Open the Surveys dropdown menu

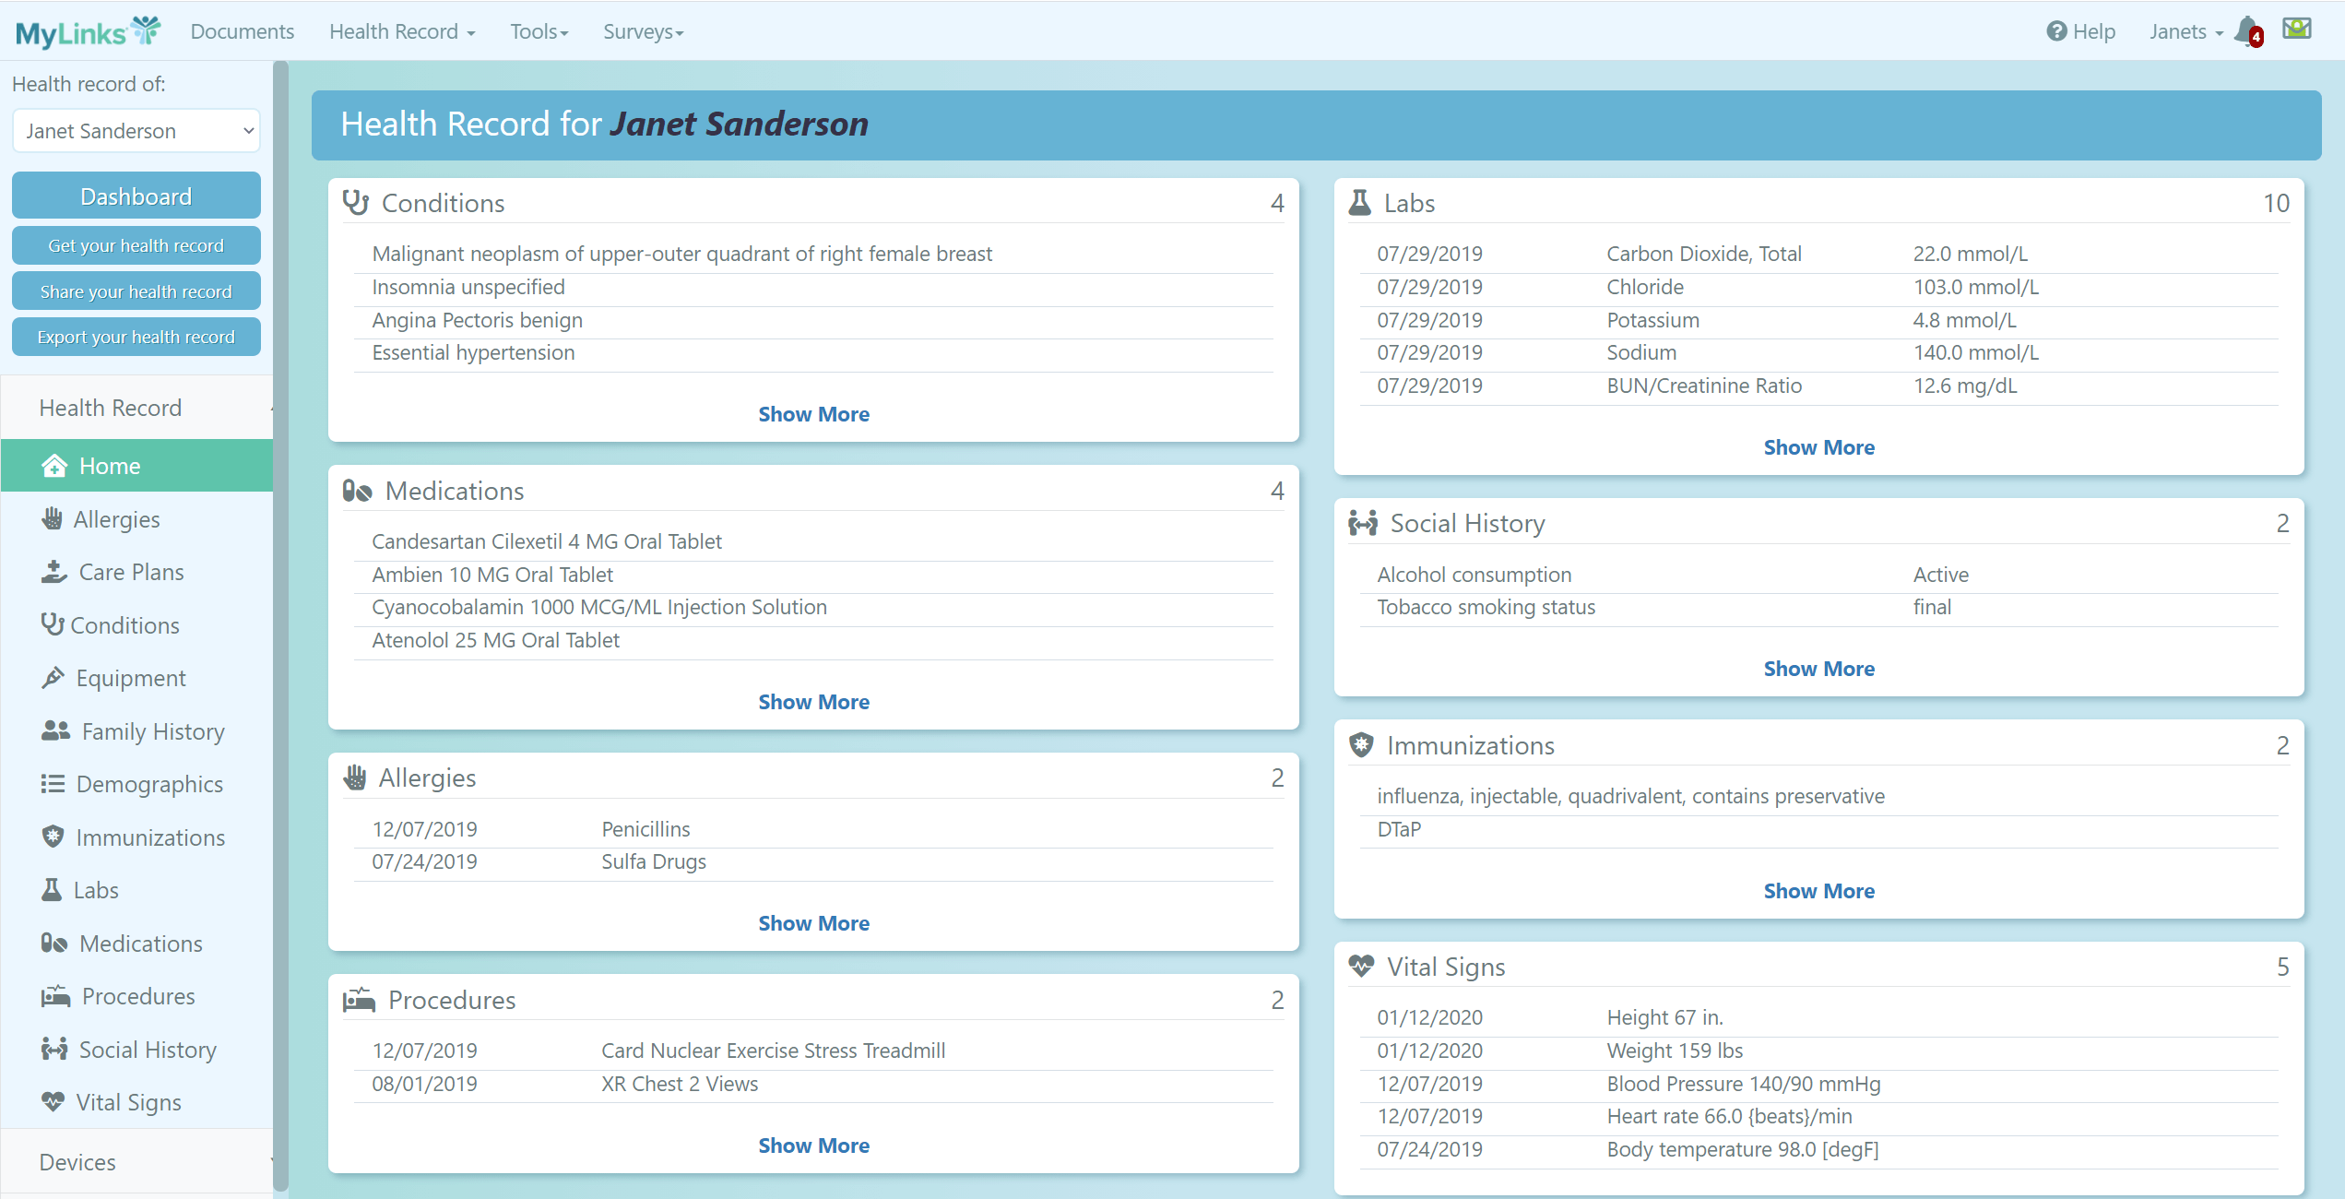(643, 31)
